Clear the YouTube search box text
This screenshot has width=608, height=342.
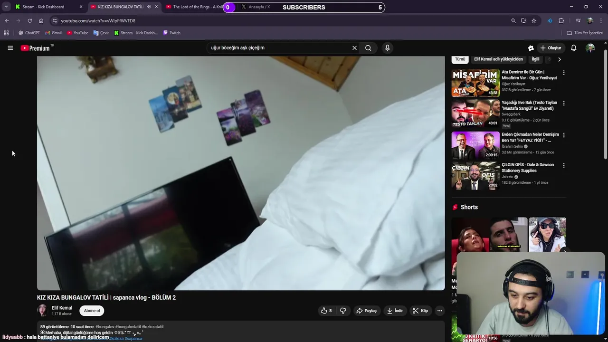[354, 48]
